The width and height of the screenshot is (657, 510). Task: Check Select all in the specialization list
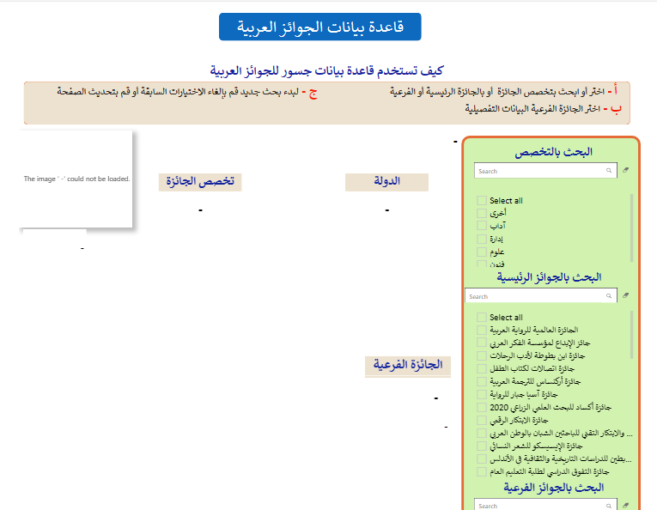tap(482, 200)
